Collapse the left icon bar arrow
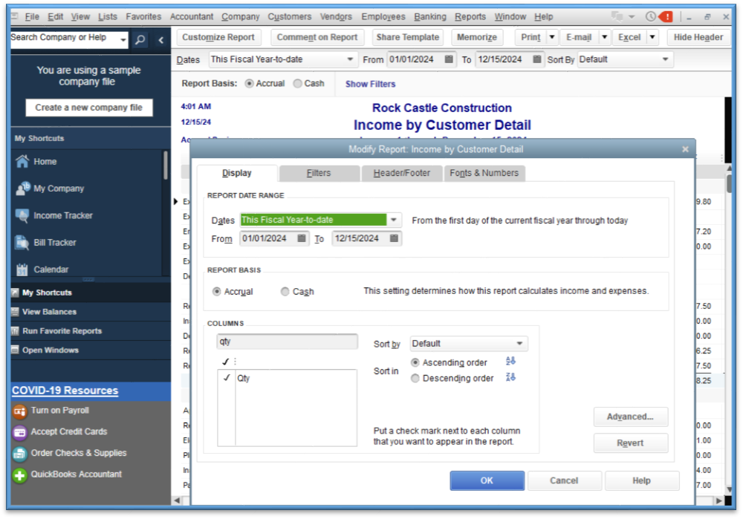 [161, 40]
